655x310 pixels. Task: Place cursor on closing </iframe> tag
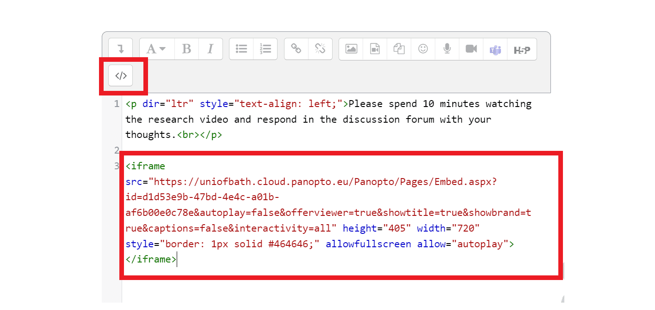150,260
